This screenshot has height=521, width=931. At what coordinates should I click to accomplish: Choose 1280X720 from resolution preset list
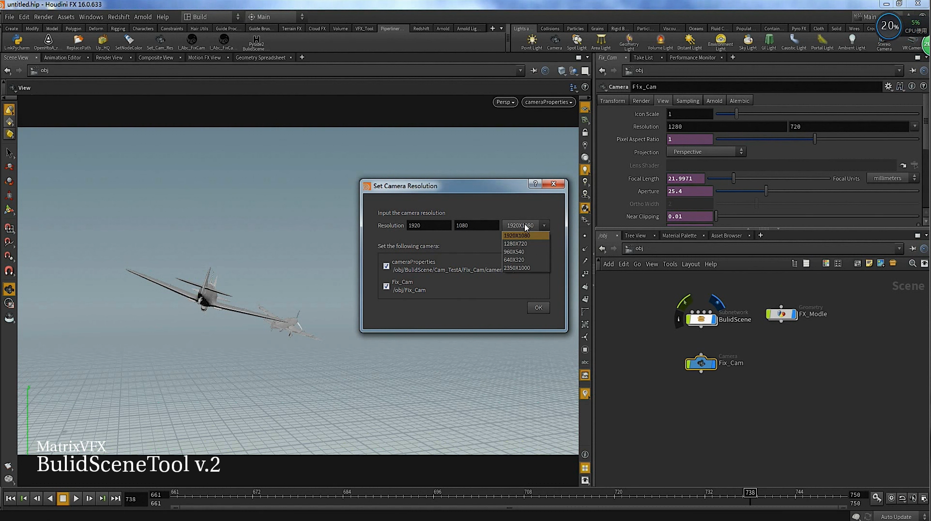click(x=525, y=244)
